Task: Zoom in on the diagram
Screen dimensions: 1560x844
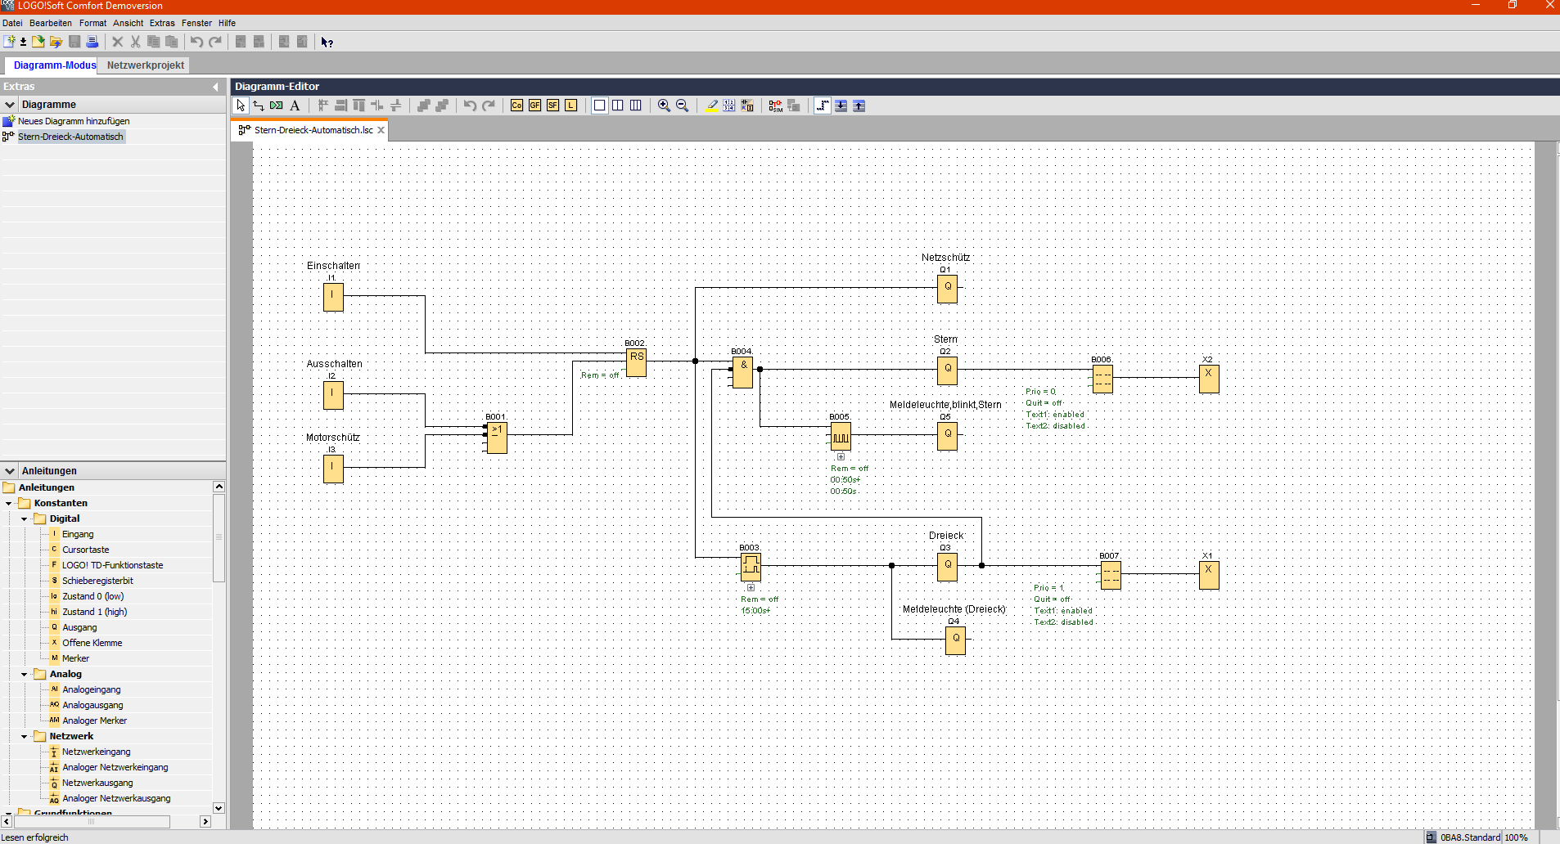Action: [x=664, y=105]
